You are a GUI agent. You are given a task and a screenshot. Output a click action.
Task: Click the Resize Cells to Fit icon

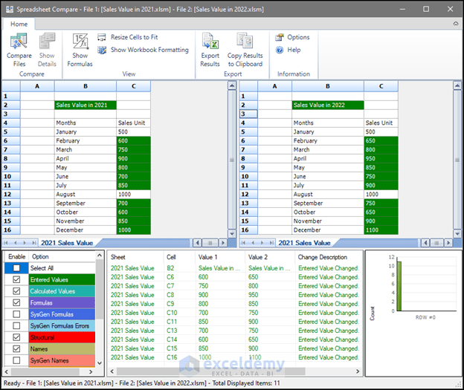pyautogui.click(x=102, y=37)
